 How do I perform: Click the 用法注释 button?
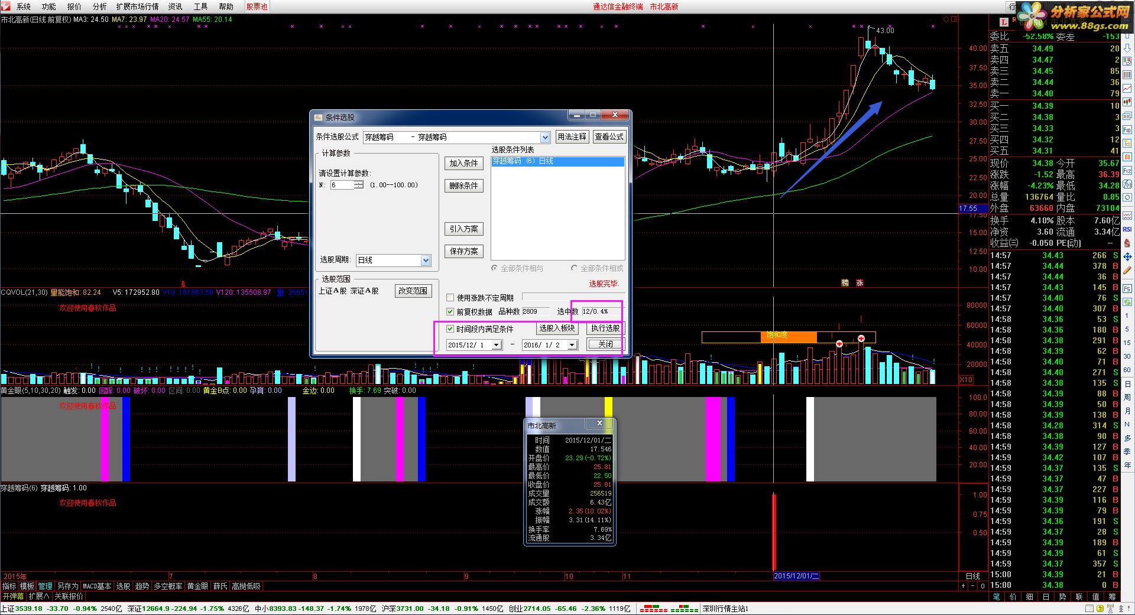pos(572,136)
